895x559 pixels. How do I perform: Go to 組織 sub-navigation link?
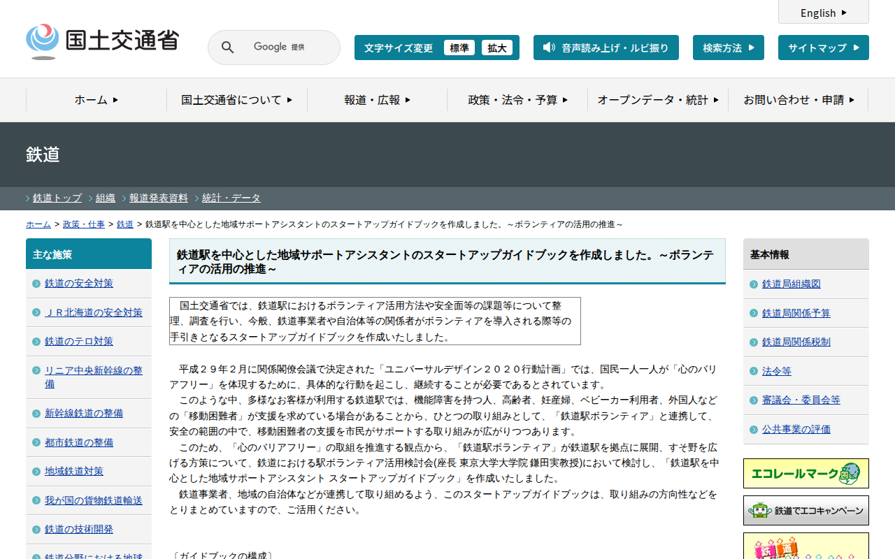pyautogui.click(x=106, y=198)
